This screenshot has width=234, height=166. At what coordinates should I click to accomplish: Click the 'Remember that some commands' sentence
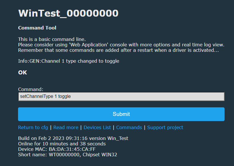pyautogui.click(x=118, y=50)
